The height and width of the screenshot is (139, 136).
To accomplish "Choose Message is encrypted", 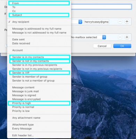I will pyautogui.click(x=39, y=99).
